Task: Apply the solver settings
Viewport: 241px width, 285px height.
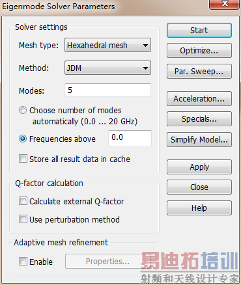Action: [x=199, y=167]
